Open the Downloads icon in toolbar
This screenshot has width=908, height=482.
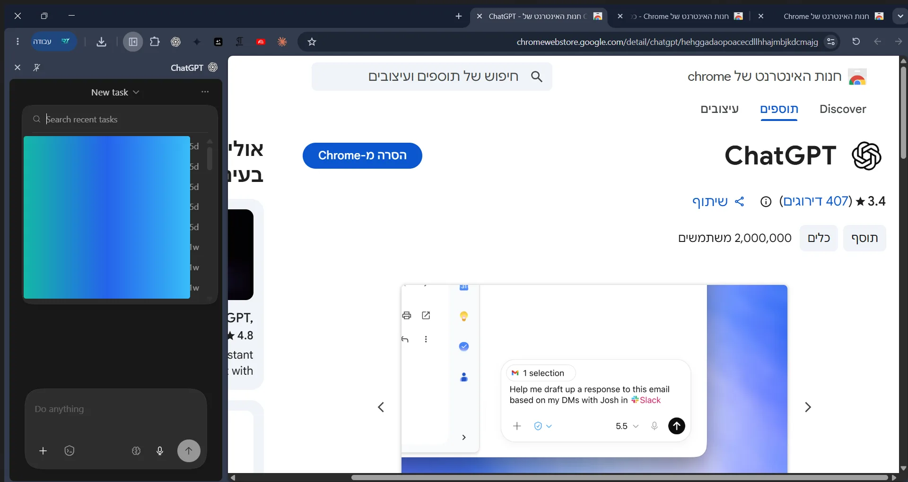[x=101, y=42]
